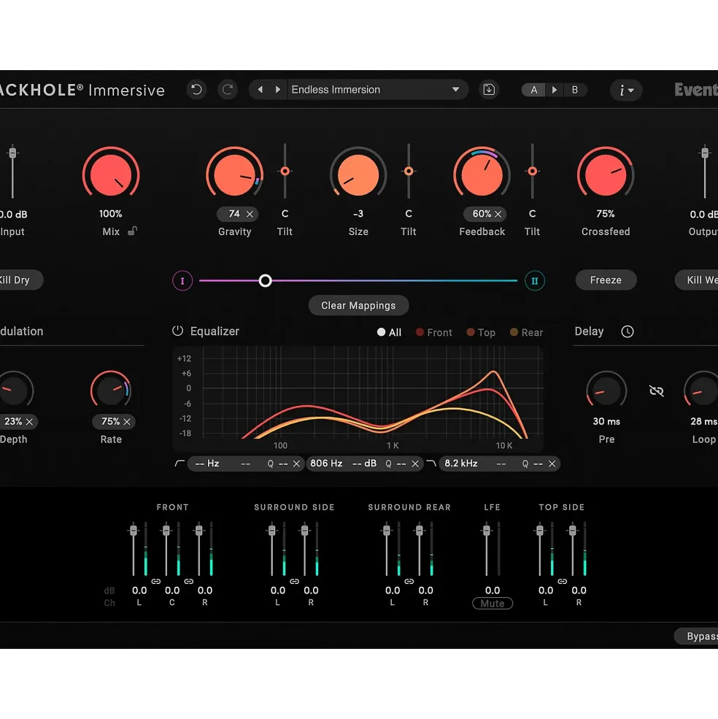Remove the Depth 23% mapping
Viewport: 718px width, 719px height.
click(x=29, y=421)
